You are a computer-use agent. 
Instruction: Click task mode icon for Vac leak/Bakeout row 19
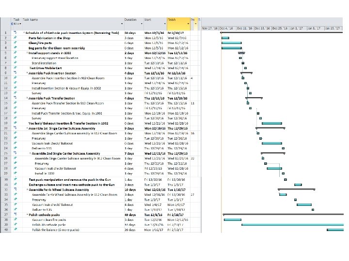[x=16, y=123]
